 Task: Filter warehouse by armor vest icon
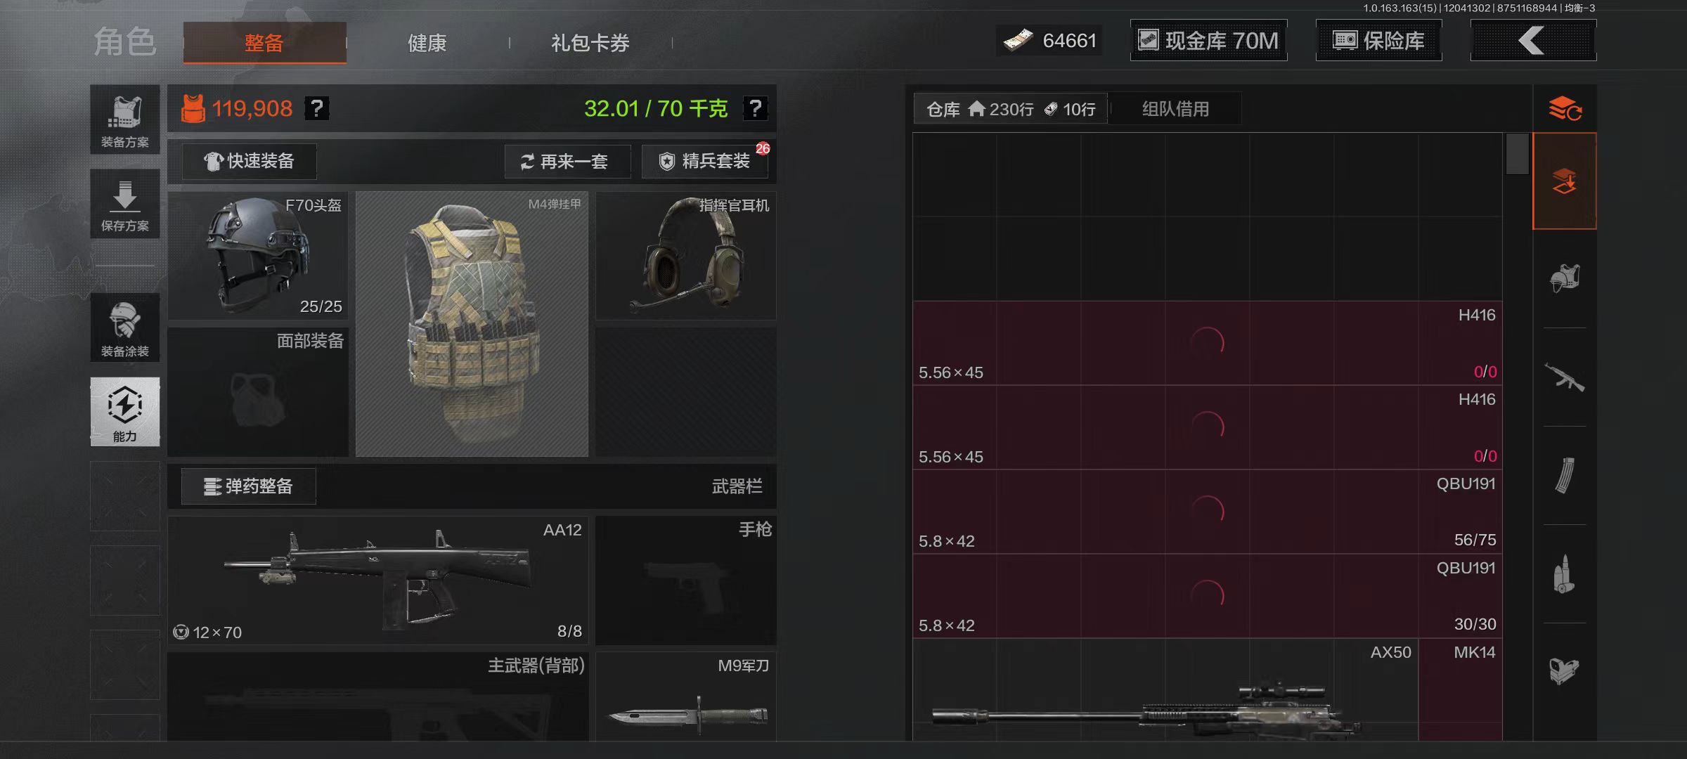point(1565,279)
